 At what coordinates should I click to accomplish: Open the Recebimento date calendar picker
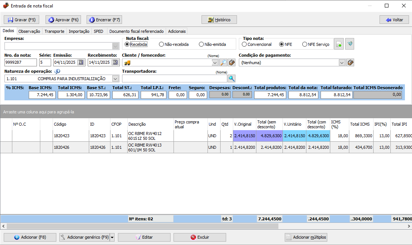point(115,63)
